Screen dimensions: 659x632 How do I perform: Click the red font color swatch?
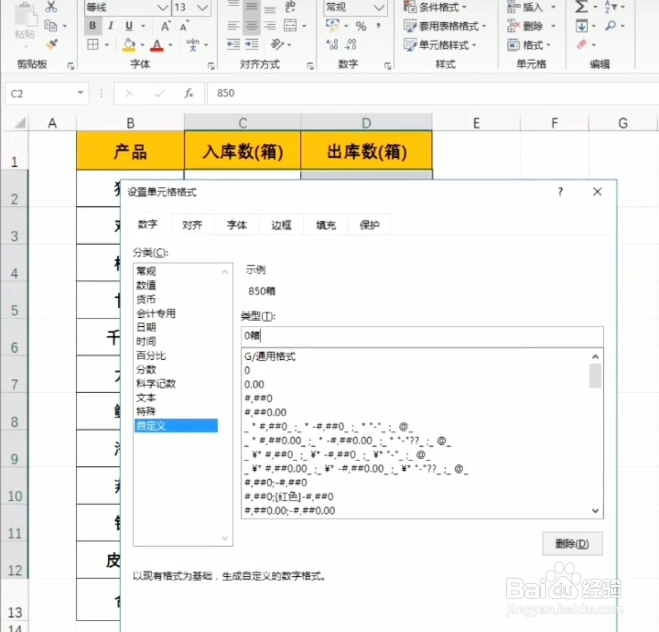(x=157, y=46)
